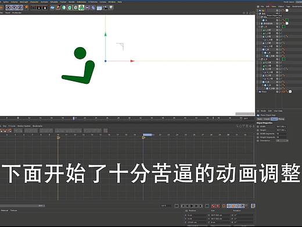Screen dimensions: 302x227
Task: Click the timeline layout filmstrip icon
Action: click(x=253, y=206)
